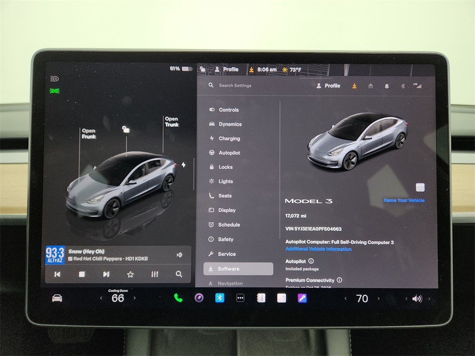475x356 pixels.
Task: Favorite the current station with the star
Action: pos(130,274)
